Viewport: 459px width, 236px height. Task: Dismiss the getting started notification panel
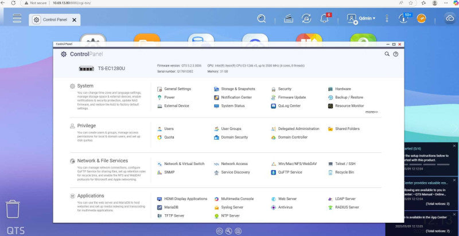click(x=454, y=145)
